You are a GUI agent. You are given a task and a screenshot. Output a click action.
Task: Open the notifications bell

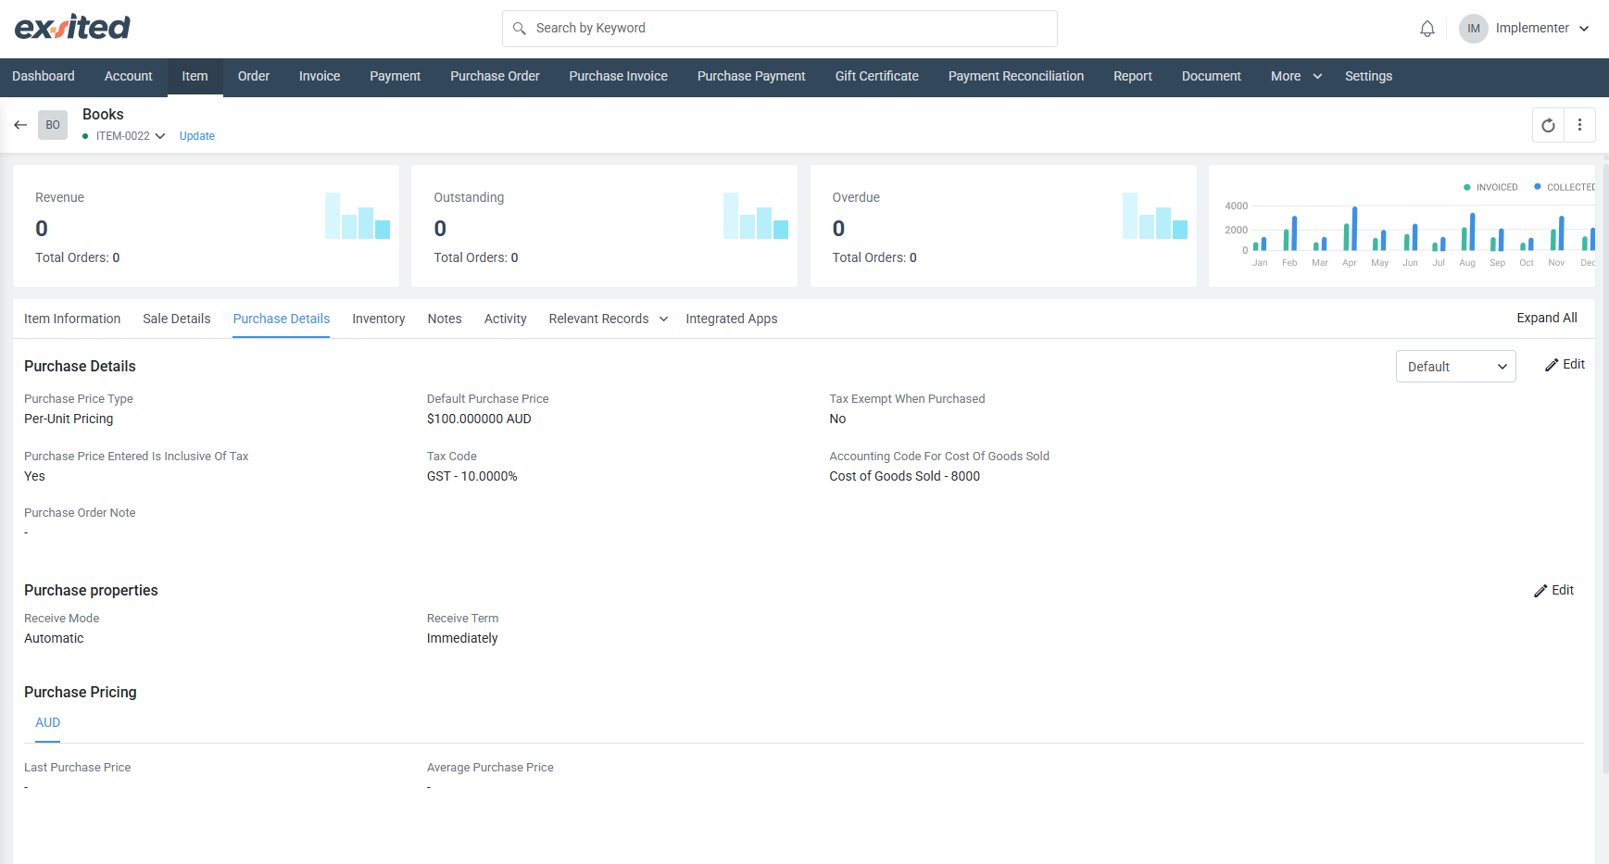pyautogui.click(x=1427, y=29)
